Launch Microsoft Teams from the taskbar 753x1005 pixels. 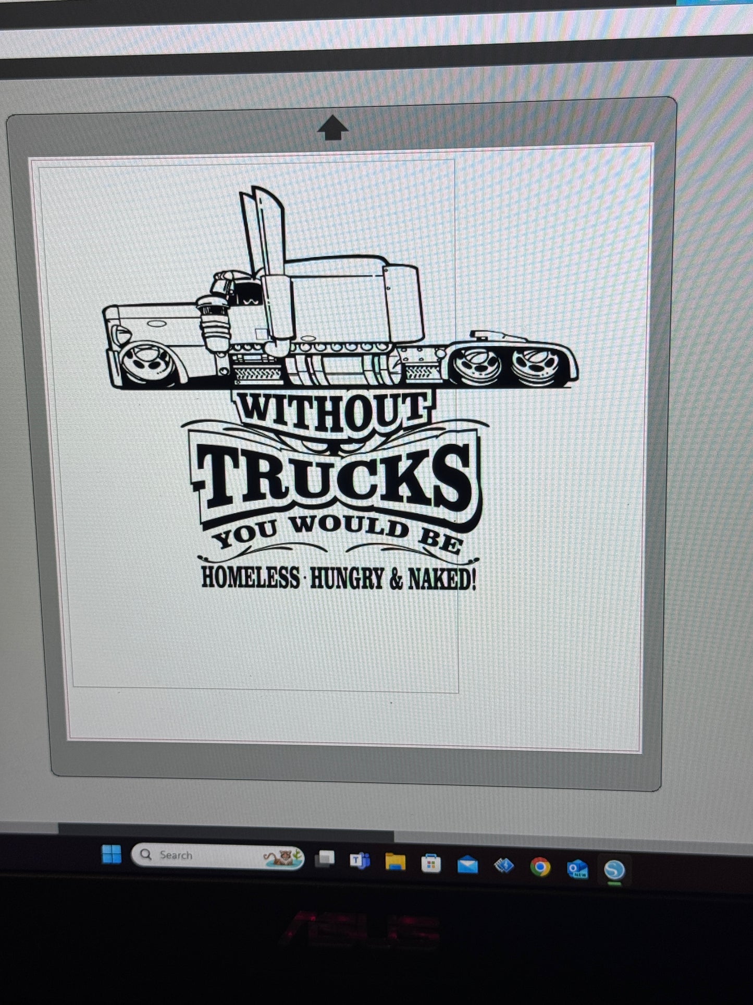360,861
